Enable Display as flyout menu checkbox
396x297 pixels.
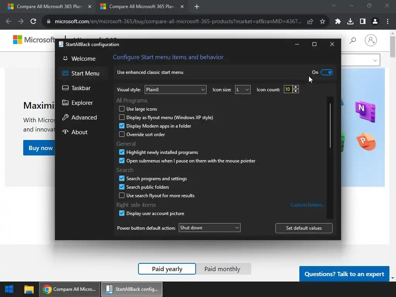[x=122, y=118]
